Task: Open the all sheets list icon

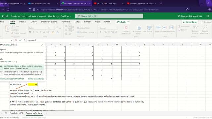Action: tap(6, 113)
